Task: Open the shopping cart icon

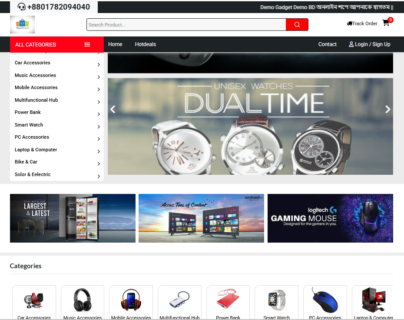Action: [386, 23]
